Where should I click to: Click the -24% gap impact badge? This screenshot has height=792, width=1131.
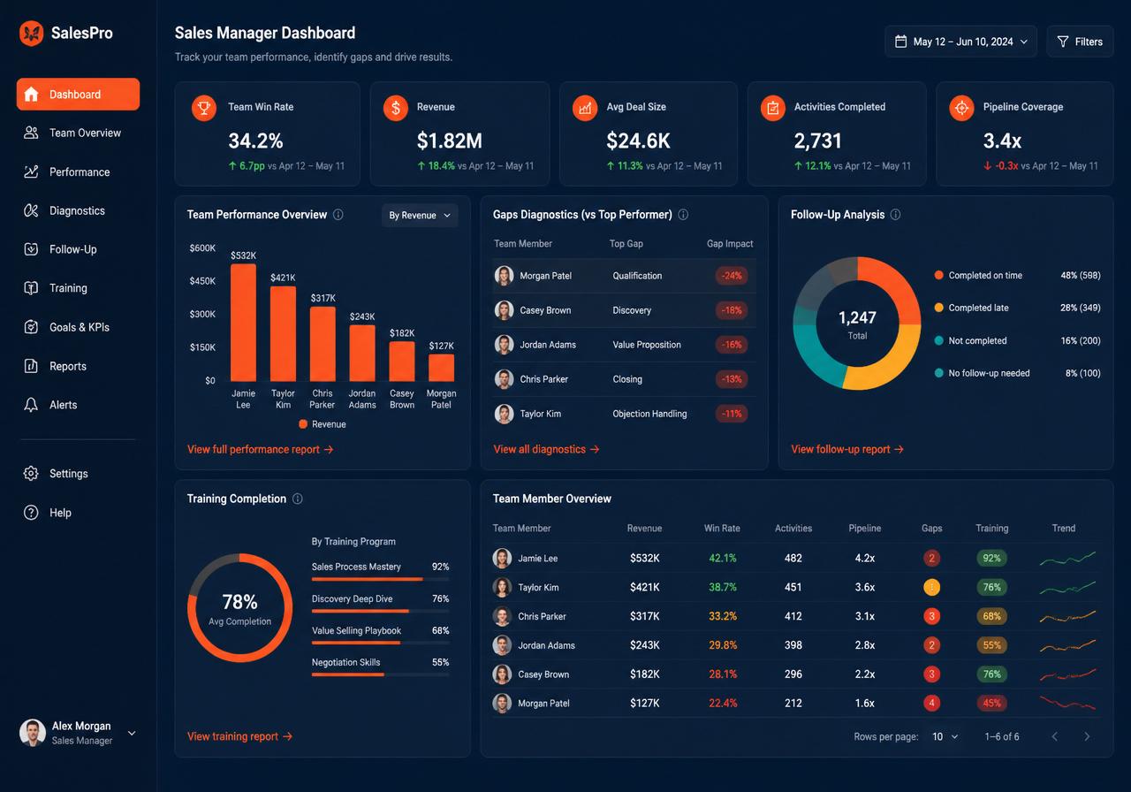[732, 276]
